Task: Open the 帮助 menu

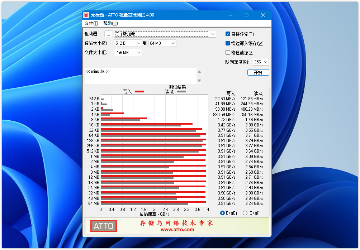Action: [110, 23]
